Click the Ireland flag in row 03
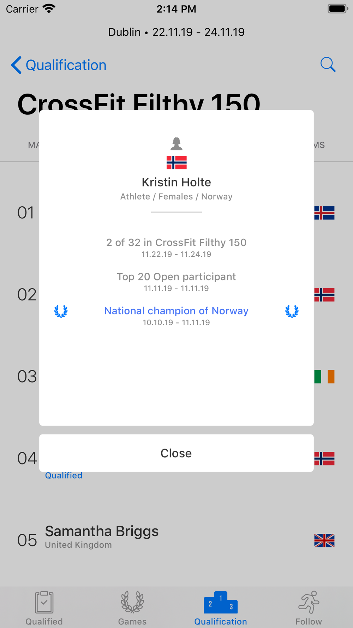Screen dimensions: 353x628 coord(324,377)
